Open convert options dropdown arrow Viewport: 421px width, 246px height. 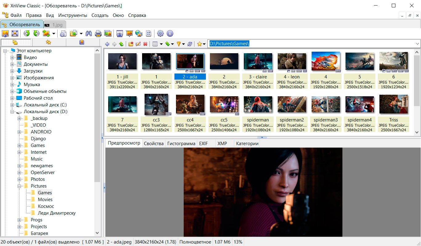[x=54, y=34]
